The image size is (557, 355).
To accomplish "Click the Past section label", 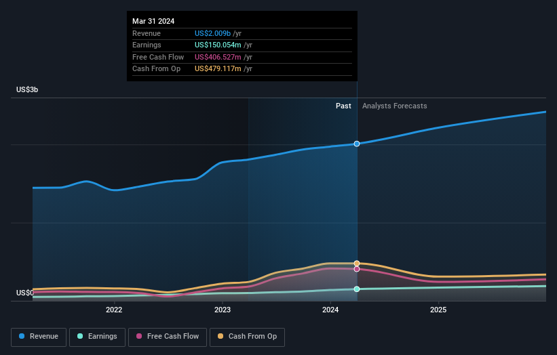I will [343, 106].
